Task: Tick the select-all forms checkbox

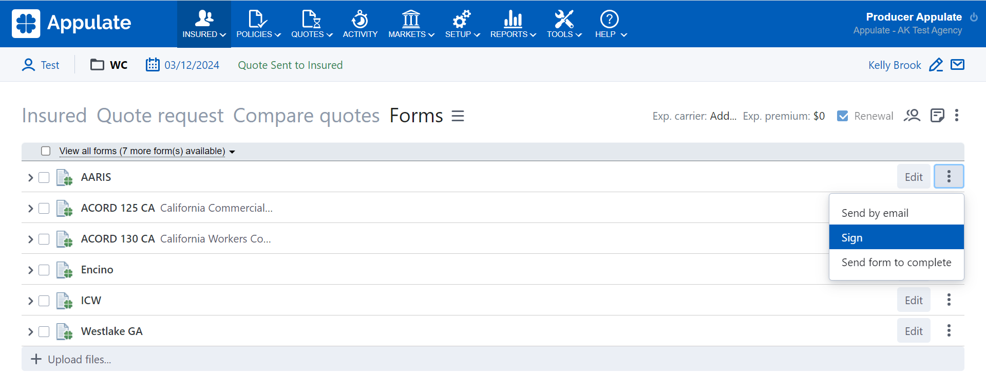Action: 46,151
